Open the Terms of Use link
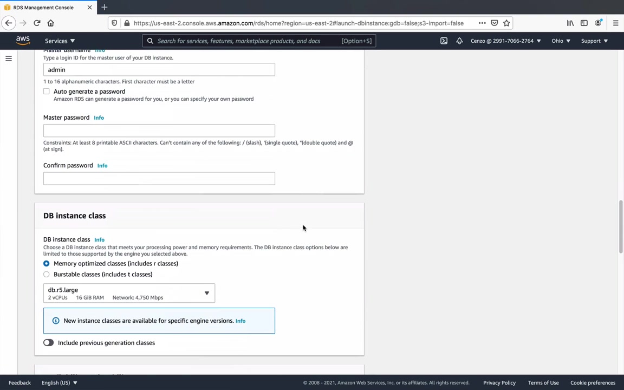 pos(543,382)
